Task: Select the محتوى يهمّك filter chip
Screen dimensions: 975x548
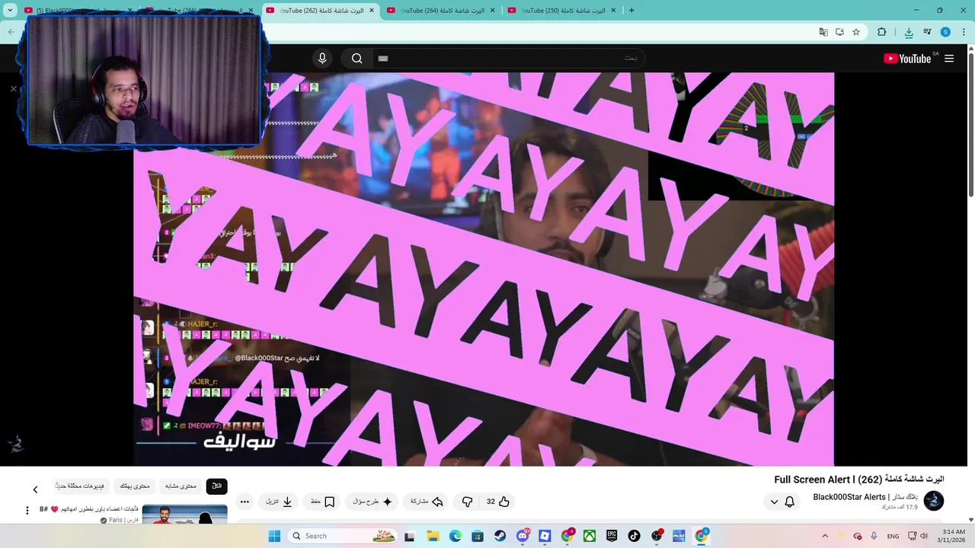Action: click(135, 486)
